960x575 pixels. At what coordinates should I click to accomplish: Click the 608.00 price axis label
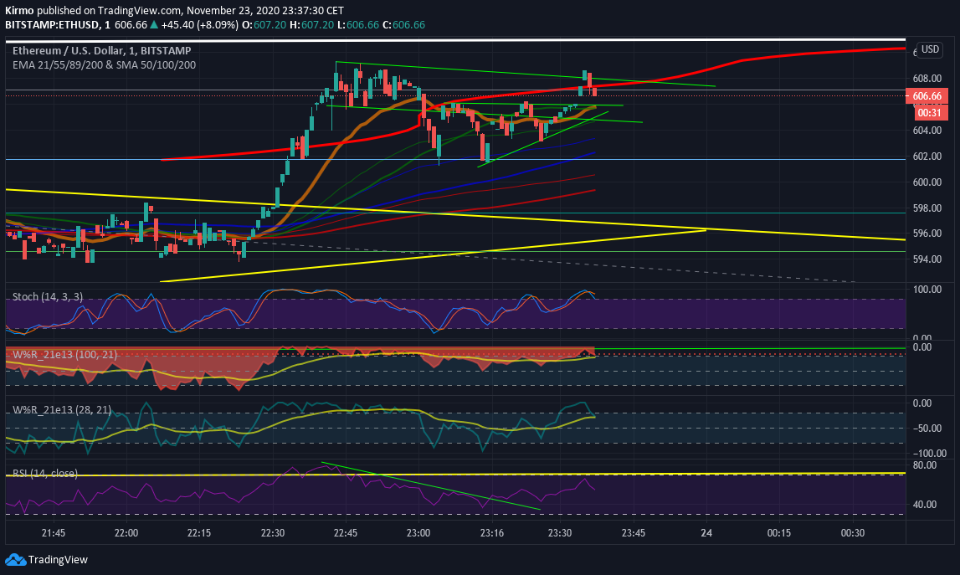(x=927, y=79)
